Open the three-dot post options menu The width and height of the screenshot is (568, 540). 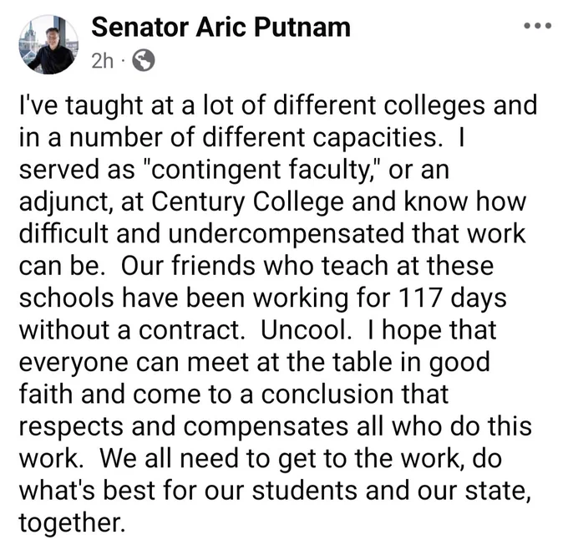point(538,26)
